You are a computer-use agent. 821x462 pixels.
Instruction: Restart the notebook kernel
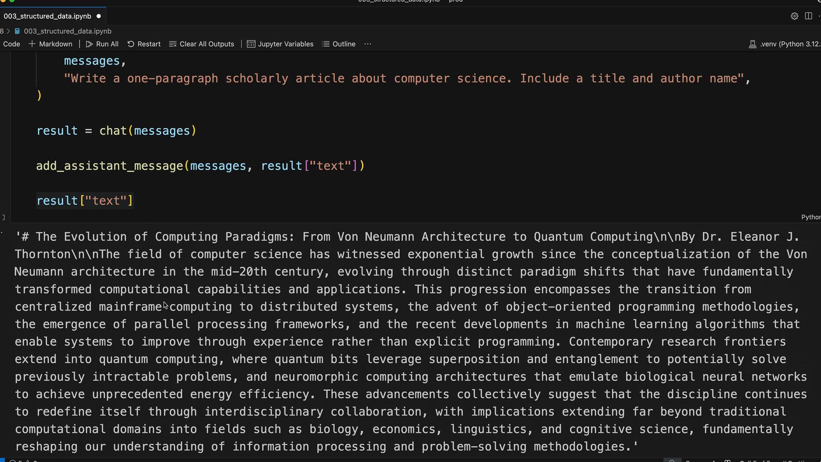144,44
